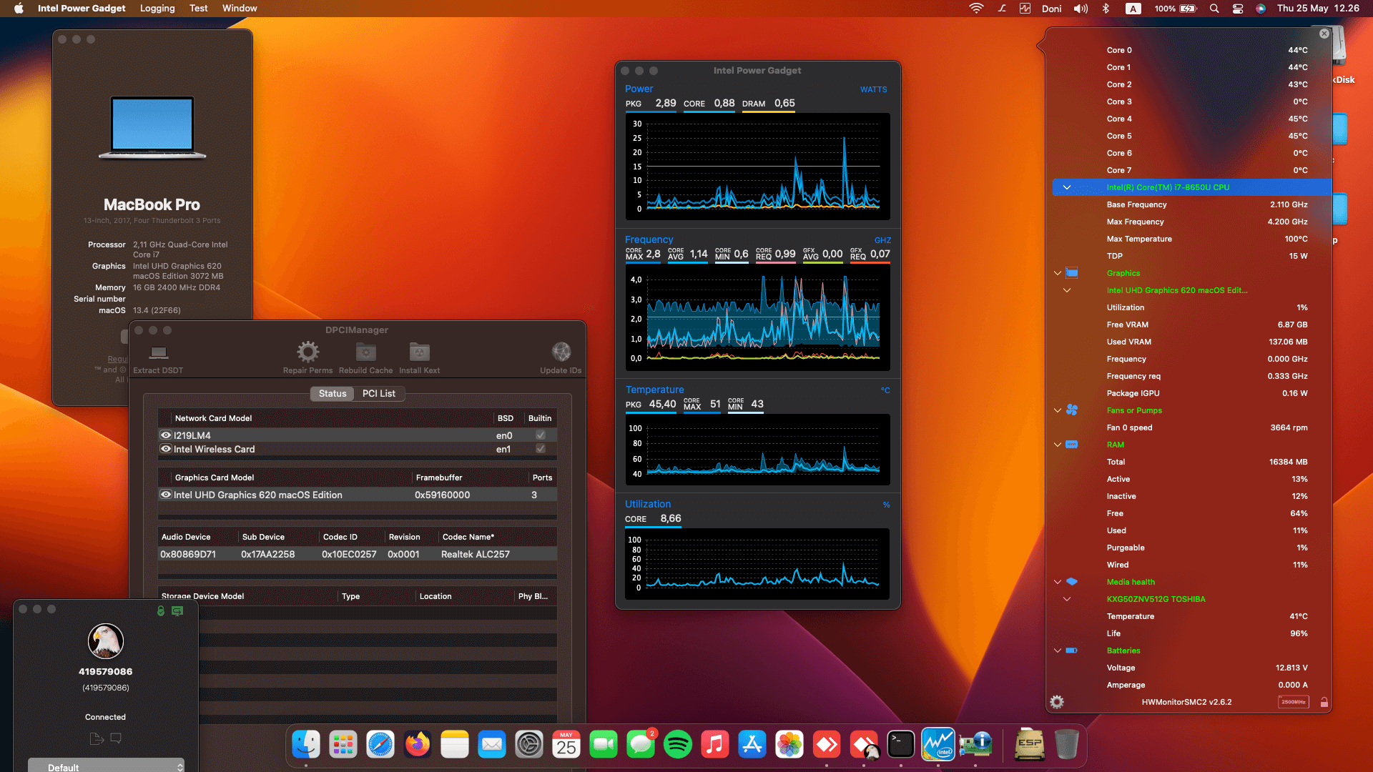Image resolution: width=1373 pixels, height=772 pixels.
Task: Click the eye icon beside I219LM4
Action: tap(166, 435)
